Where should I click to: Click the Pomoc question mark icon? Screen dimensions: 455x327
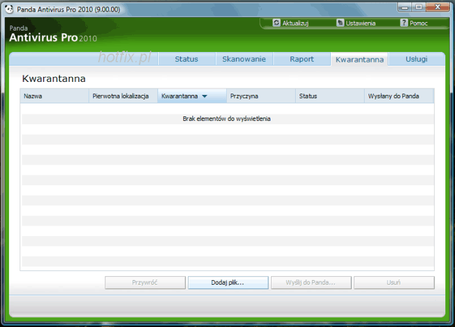[404, 23]
